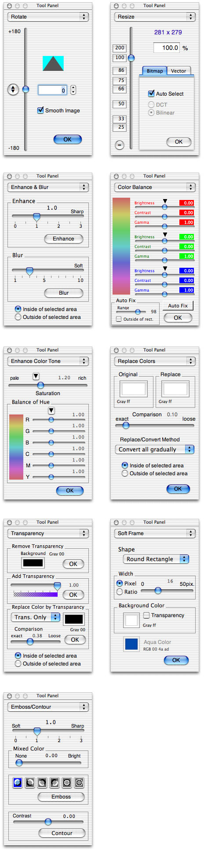Click triangle marker above the red Brightness slider
The image size is (204, 850).
click(165, 201)
